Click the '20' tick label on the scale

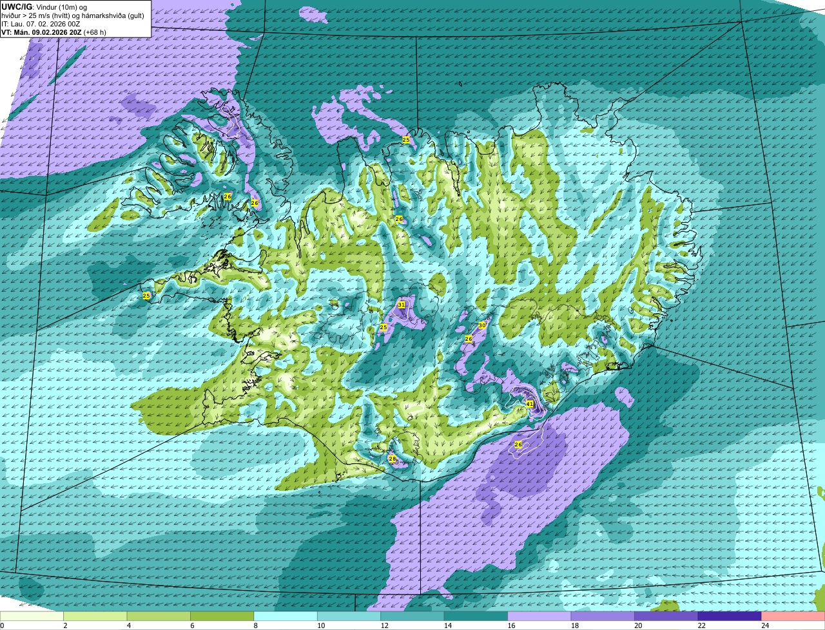pos(639,625)
